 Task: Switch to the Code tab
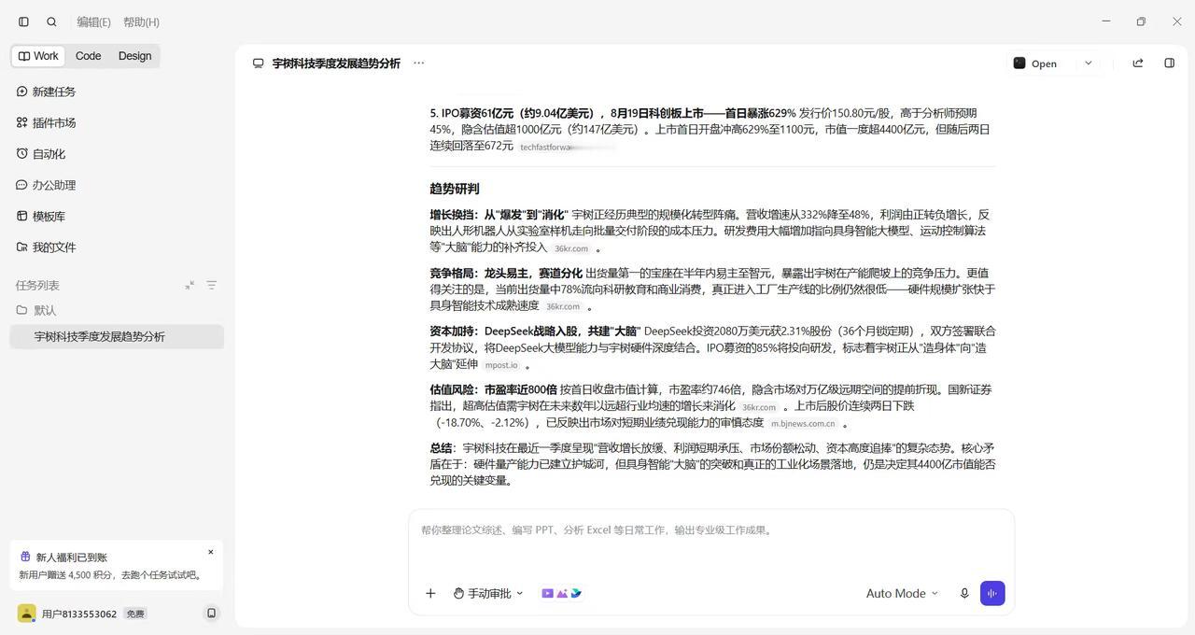[x=88, y=56]
